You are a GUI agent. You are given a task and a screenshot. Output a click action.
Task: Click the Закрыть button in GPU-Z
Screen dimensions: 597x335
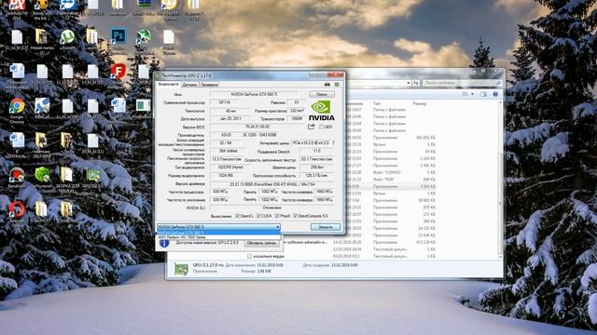coord(326,227)
